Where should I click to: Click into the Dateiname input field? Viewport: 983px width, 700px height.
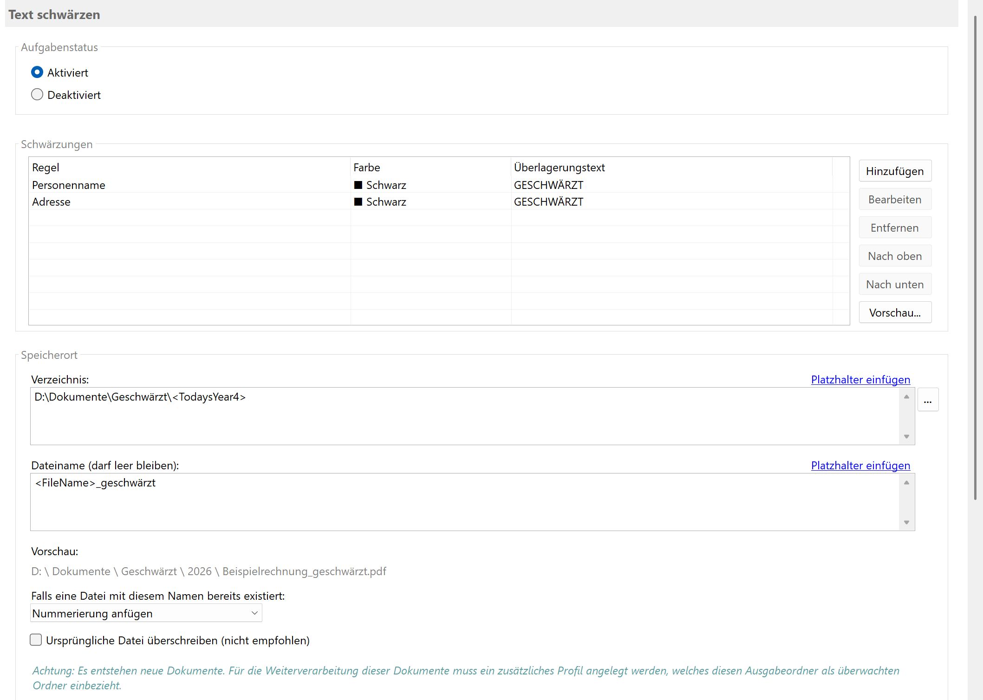click(464, 501)
